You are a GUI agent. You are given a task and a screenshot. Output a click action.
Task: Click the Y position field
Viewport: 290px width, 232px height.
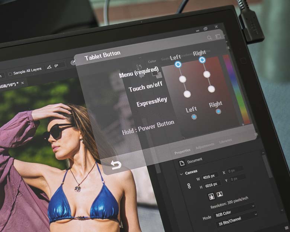pos(237,178)
